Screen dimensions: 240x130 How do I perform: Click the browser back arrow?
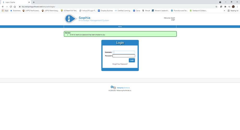(3, 7)
